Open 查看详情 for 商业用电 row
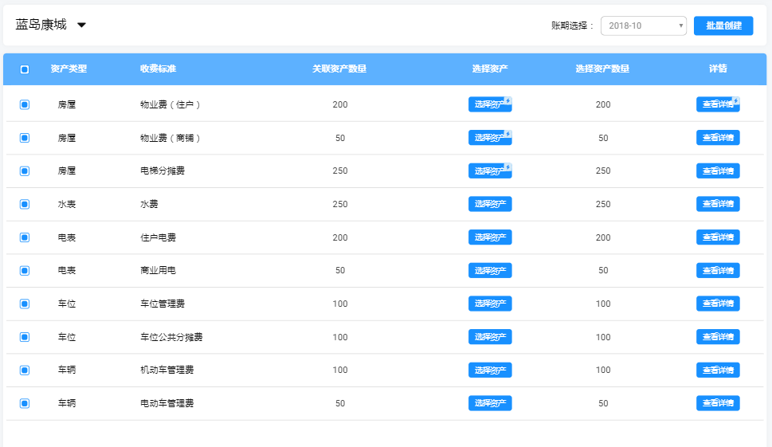This screenshot has height=447, width=772. pyautogui.click(x=717, y=271)
